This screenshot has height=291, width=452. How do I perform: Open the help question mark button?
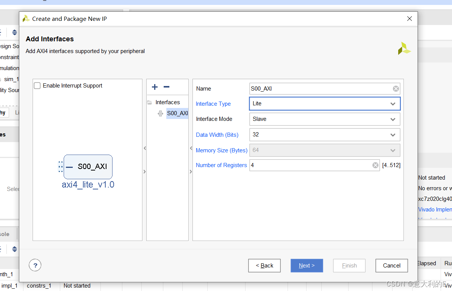click(x=35, y=265)
